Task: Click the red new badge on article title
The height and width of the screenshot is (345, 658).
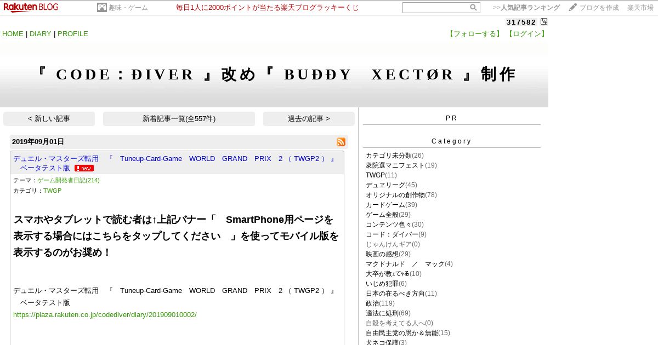Action: [x=84, y=168]
